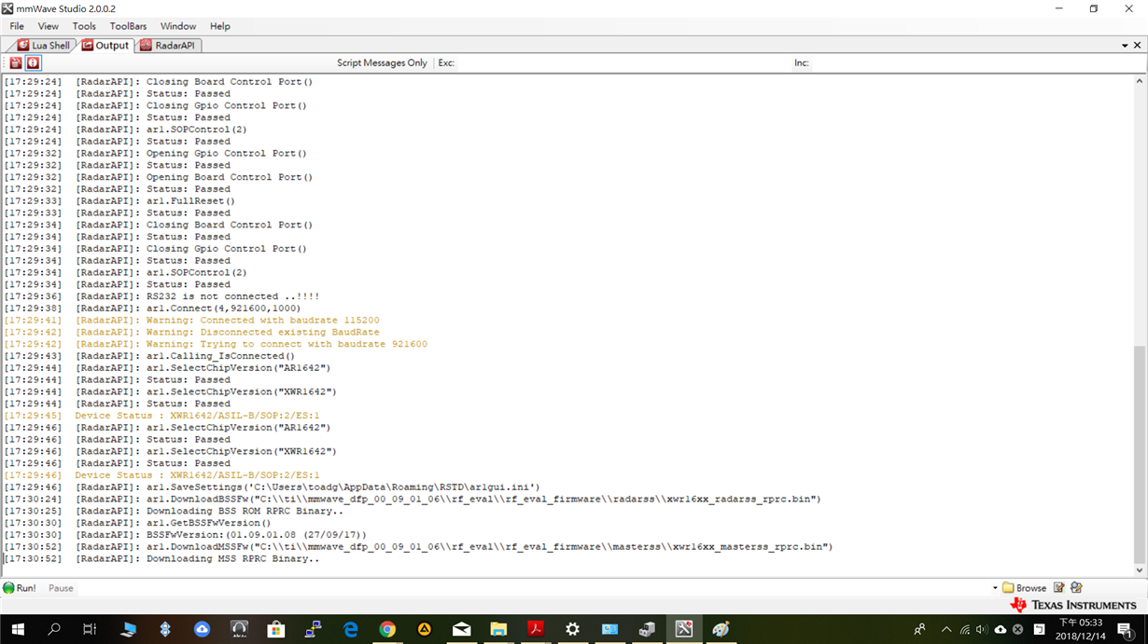
Task: Open the taskbar clock and date
Action: [x=1081, y=629]
